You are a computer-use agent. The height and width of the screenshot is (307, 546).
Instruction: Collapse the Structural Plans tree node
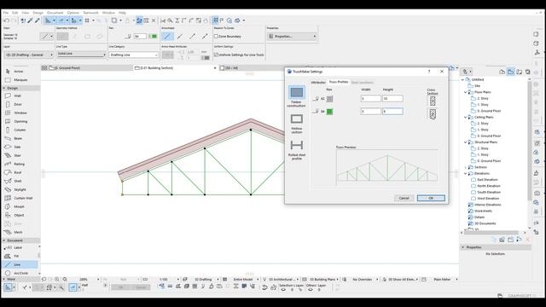coord(465,142)
